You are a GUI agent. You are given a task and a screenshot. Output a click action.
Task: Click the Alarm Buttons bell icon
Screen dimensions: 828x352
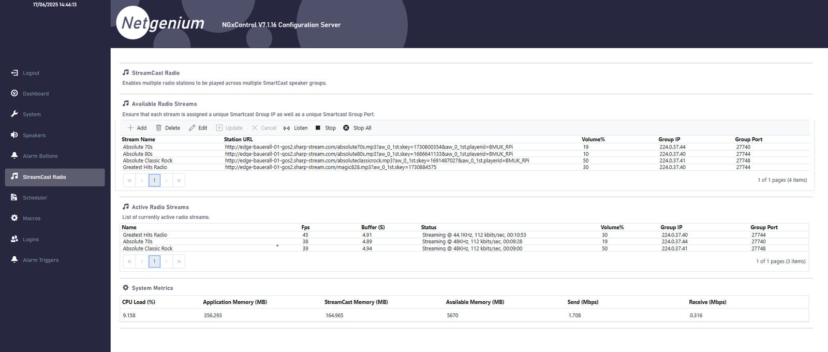click(x=14, y=155)
